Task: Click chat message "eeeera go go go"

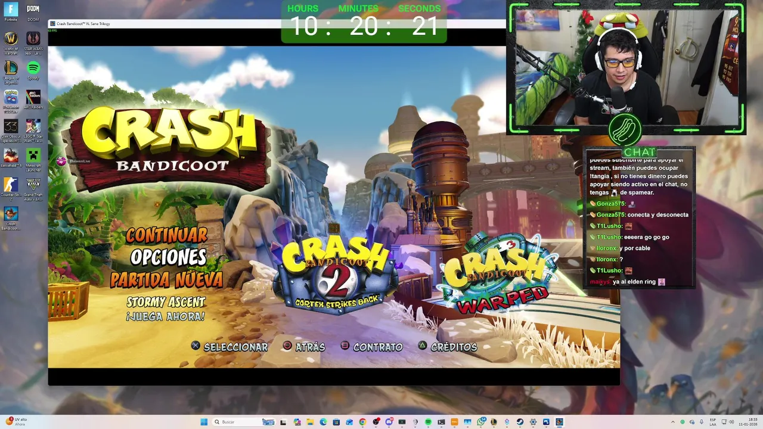Action: (x=647, y=237)
